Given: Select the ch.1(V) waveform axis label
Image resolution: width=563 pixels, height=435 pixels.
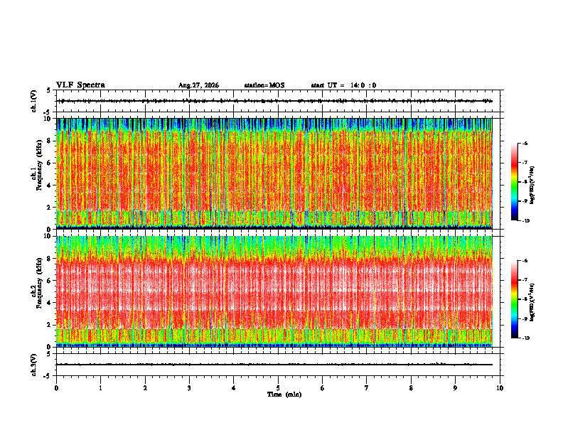Looking at the screenshot, I should pyautogui.click(x=33, y=101).
